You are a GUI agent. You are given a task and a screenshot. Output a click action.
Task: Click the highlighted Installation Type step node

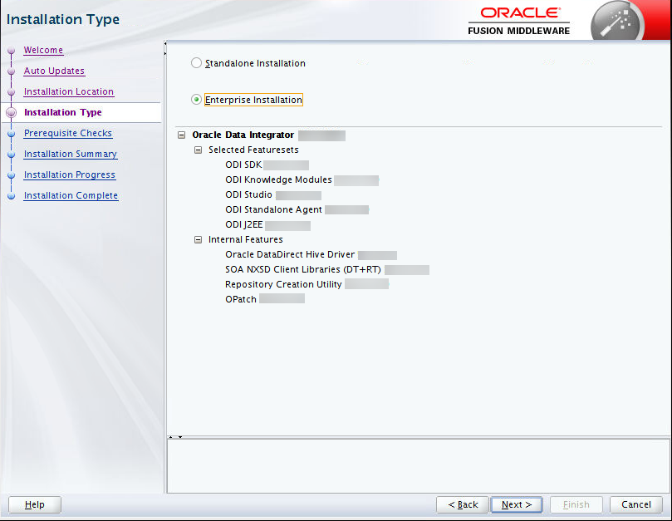coord(62,112)
